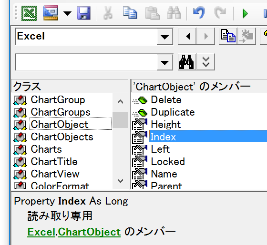Viewport: 267px width, 245px height.
Task: Click the Duplicate method icon
Action: pyautogui.click(x=140, y=112)
